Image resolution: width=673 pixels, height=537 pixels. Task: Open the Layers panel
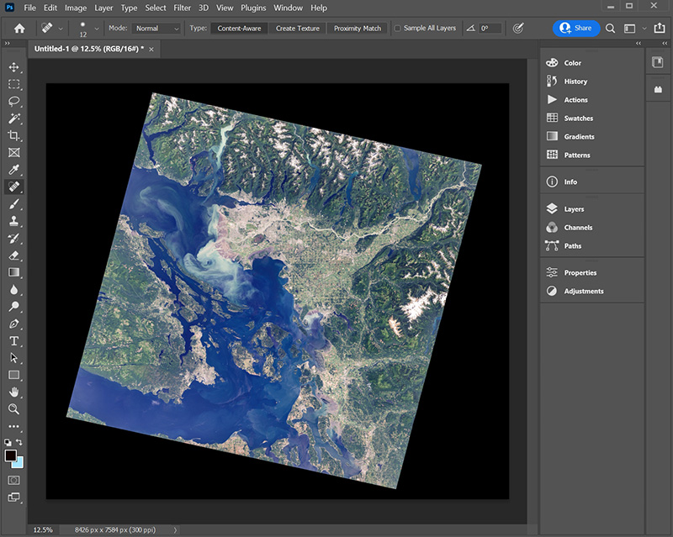(x=574, y=209)
